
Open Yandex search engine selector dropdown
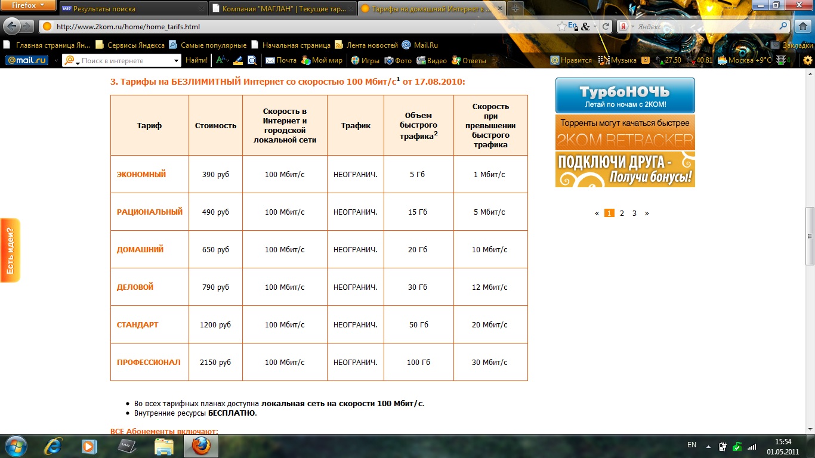633,27
